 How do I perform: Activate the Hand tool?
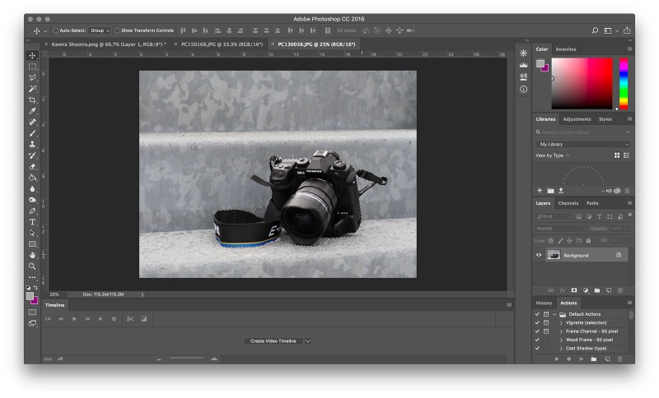(33, 255)
